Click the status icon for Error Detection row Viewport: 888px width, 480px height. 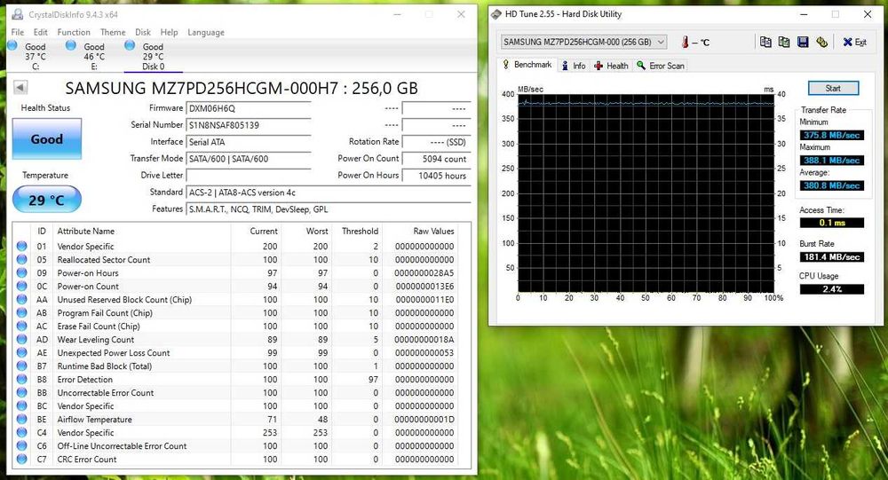pyautogui.click(x=21, y=379)
